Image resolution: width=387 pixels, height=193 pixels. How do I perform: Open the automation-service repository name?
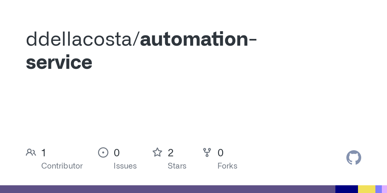click(142, 51)
